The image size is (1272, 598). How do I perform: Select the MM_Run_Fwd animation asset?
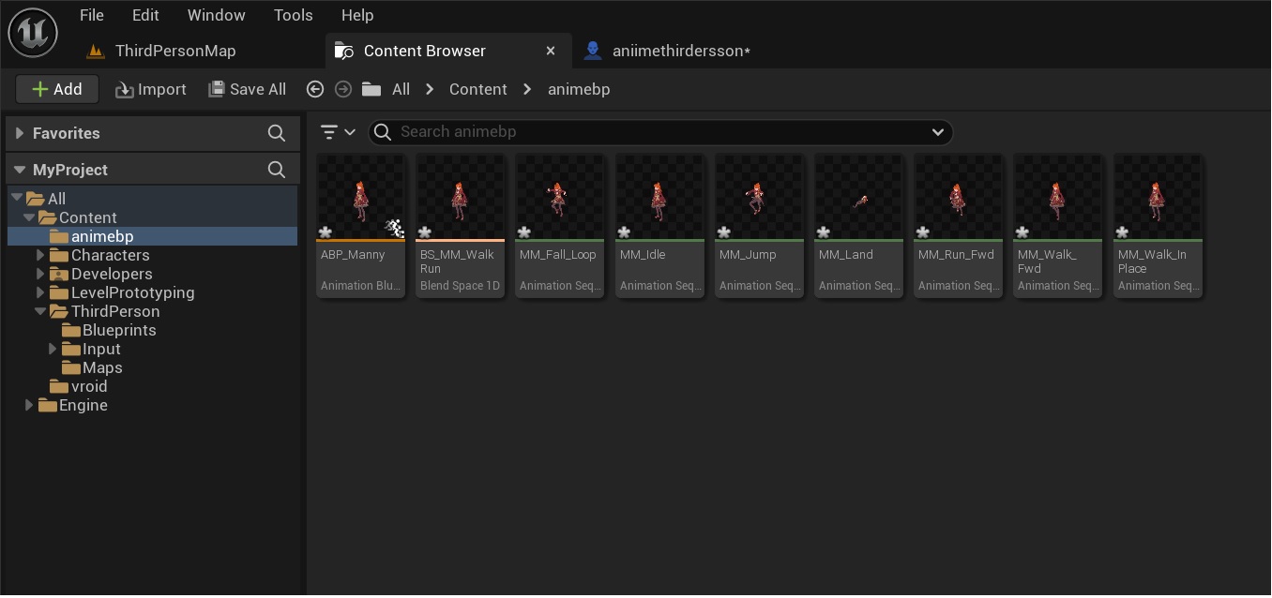958,226
